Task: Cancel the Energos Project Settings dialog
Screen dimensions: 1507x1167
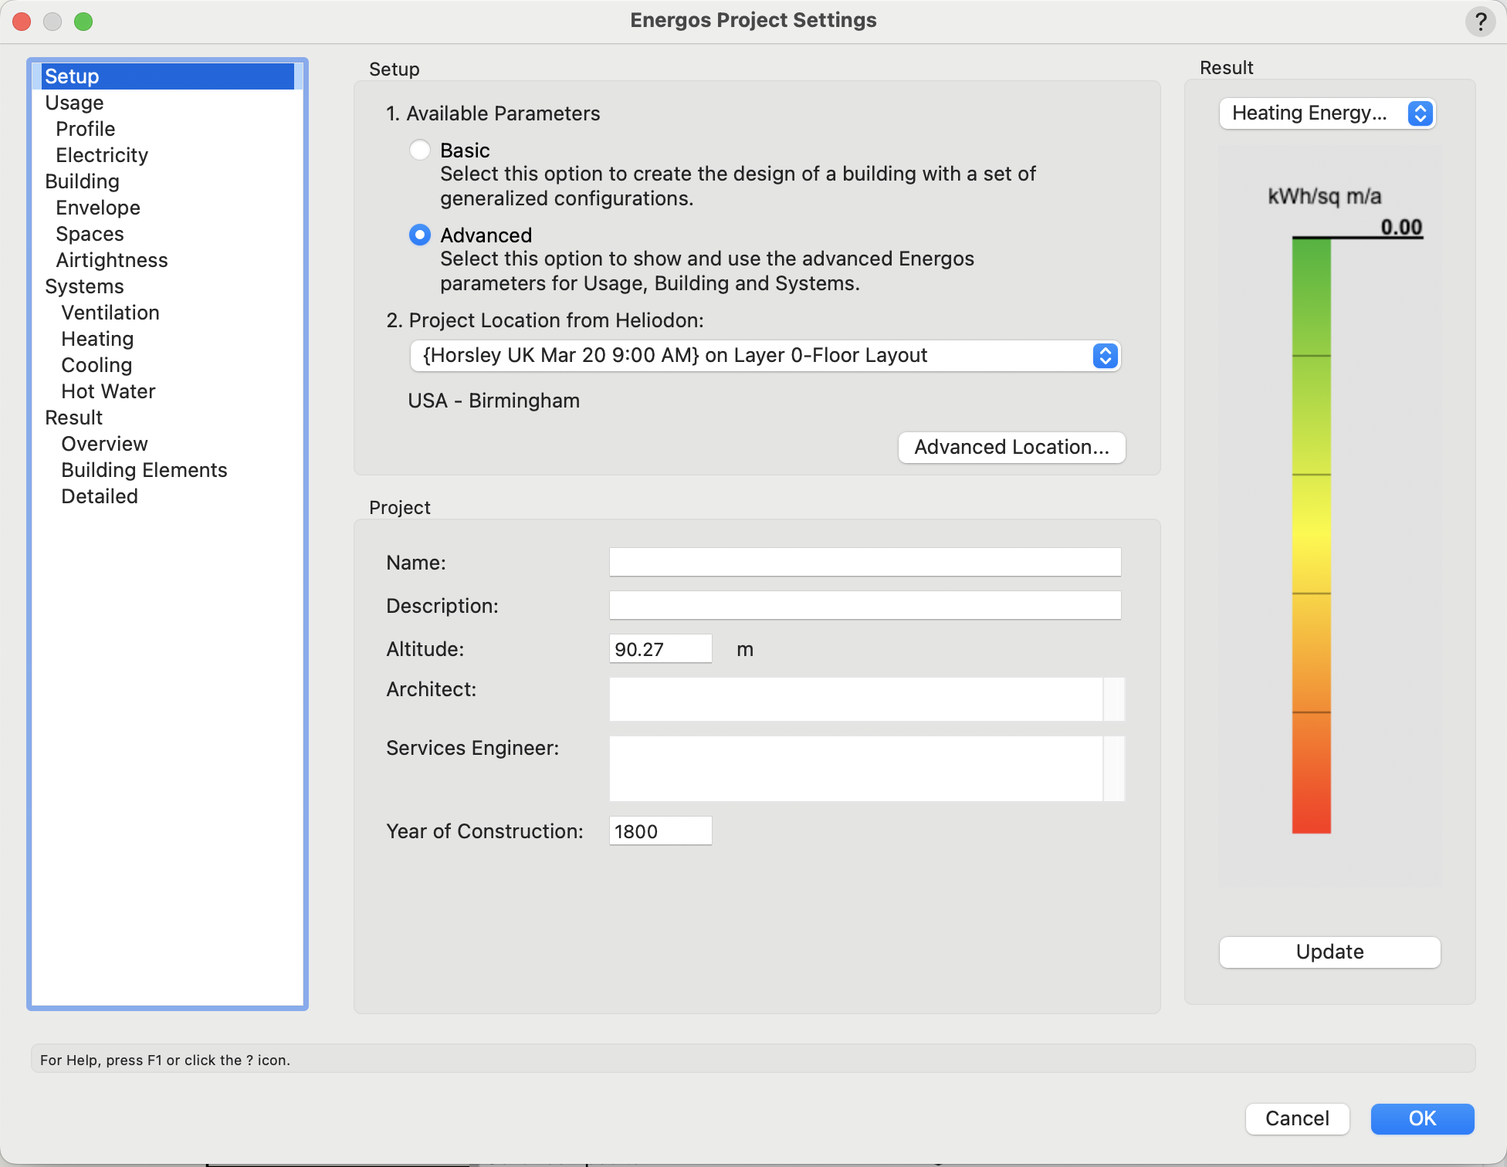Action: pos(1297,1118)
